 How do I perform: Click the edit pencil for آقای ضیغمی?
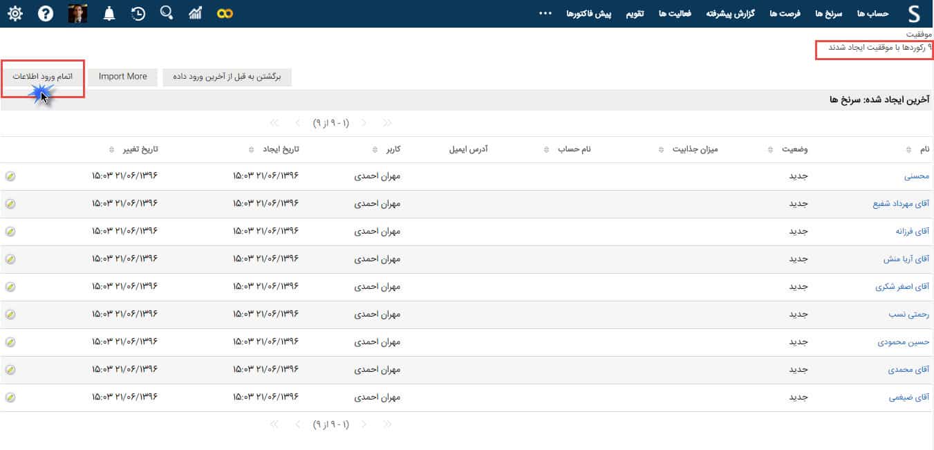coord(10,397)
